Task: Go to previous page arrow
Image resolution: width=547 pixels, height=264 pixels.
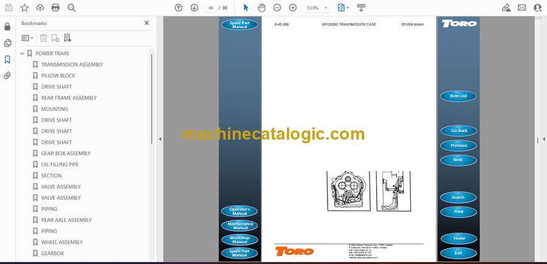Action: (179, 8)
